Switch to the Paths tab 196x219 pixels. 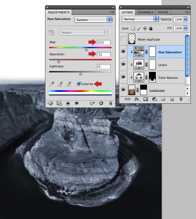pyautogui.click(x=163, y=12)
